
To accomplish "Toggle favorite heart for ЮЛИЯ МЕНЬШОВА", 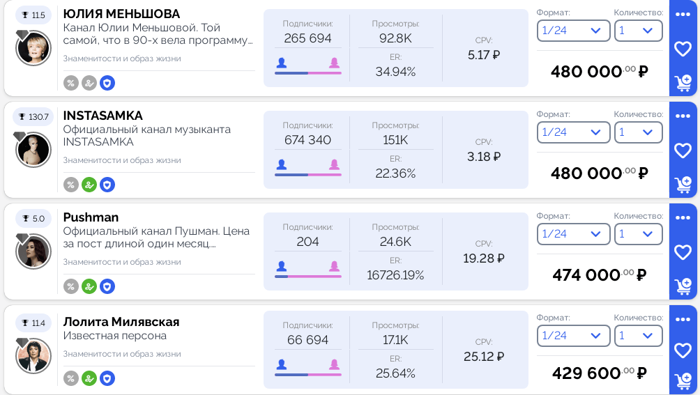I will tap(683, 49).
